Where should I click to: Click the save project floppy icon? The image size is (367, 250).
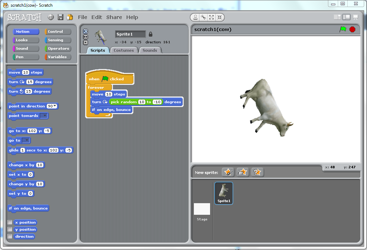coord(61,17)
